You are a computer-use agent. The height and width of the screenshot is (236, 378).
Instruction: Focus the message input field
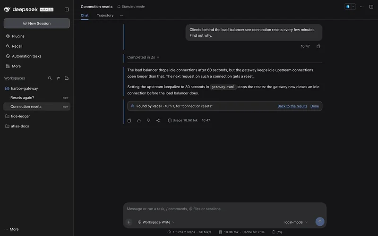coord(225,209)
